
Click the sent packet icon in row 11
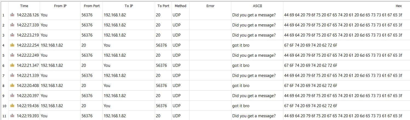[x=12, y=116]
